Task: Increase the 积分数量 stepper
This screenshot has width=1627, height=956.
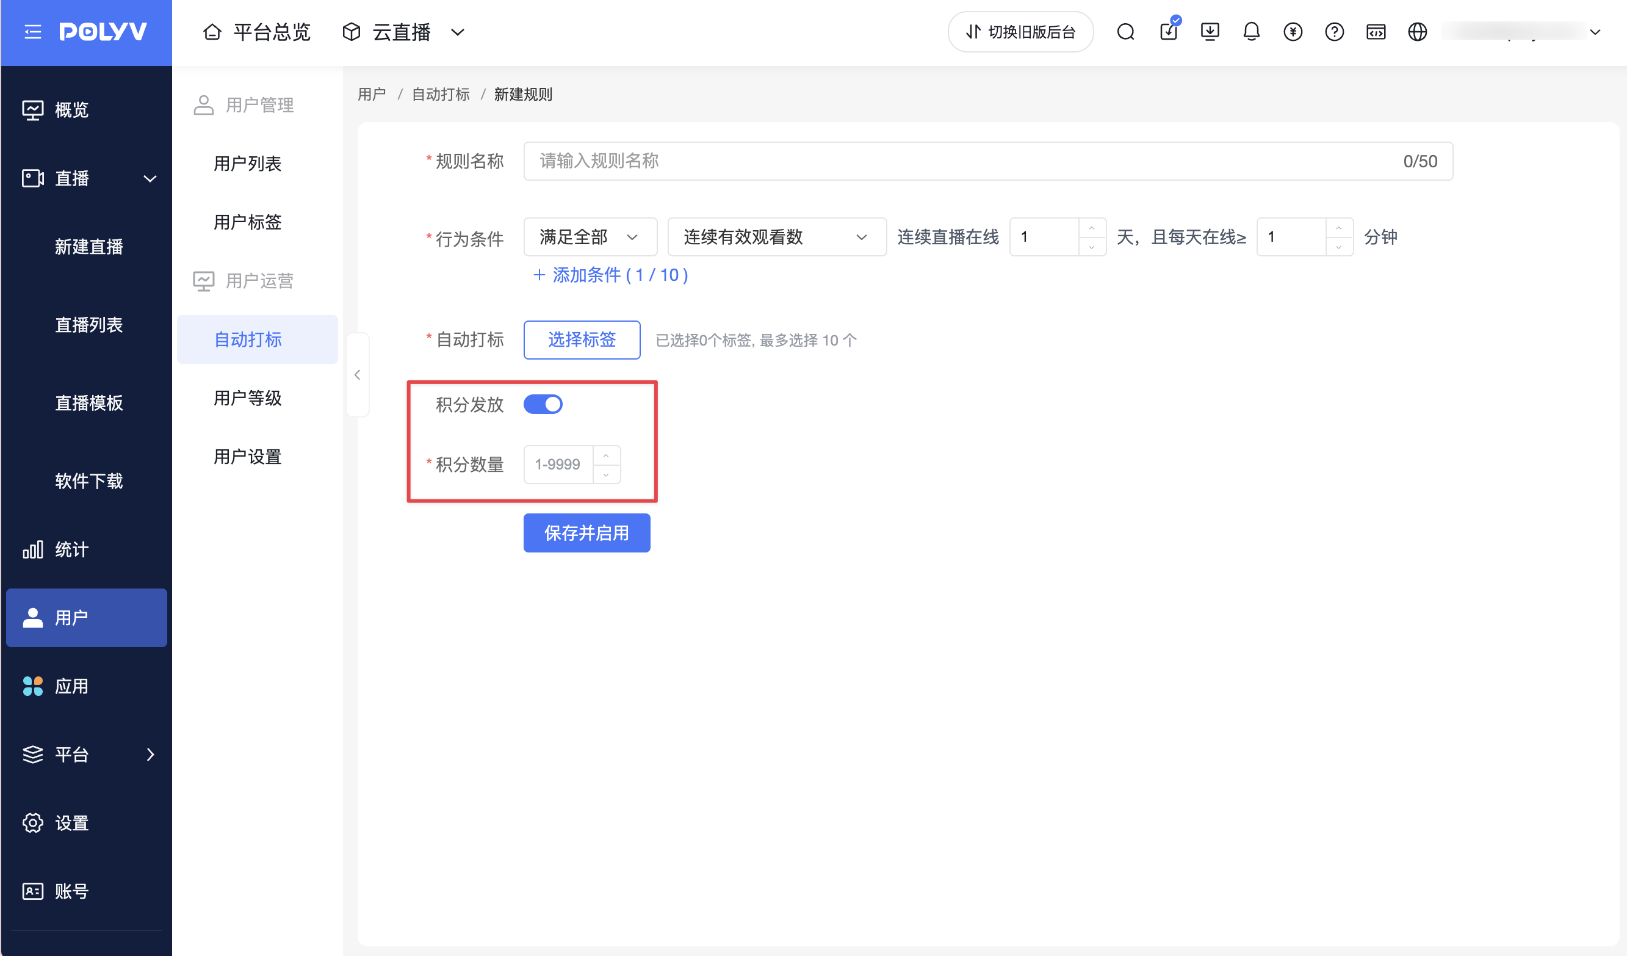Action: click(x=606, y=455)
